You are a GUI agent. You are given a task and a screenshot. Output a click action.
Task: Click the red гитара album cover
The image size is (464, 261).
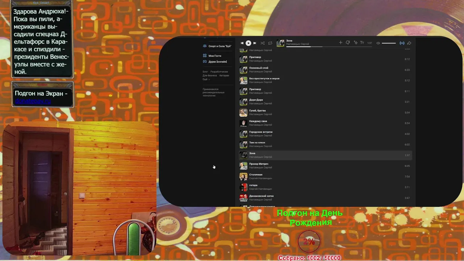243,187
